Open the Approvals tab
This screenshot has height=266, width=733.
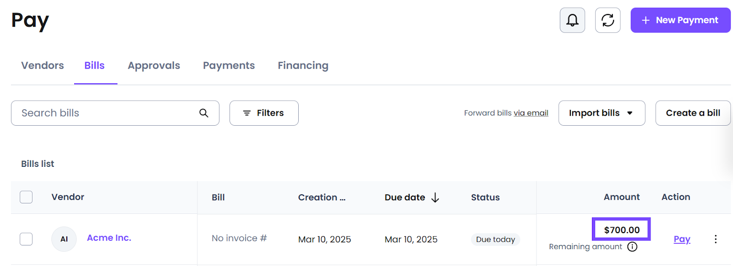click(154, 65)
